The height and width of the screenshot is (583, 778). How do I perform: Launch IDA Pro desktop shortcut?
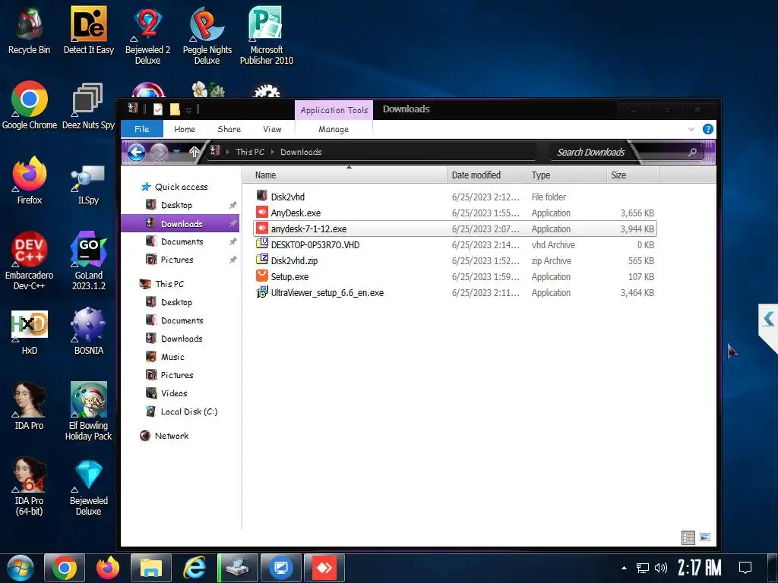tap(30, 406)
